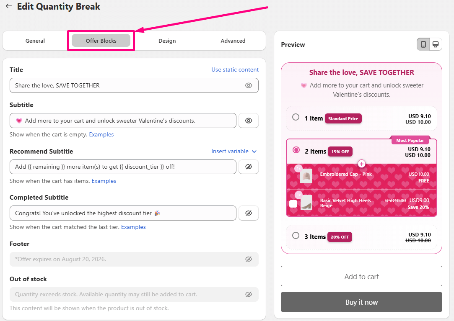This screenshot has height=321, width=454.
Task: Click the plus icon on the 2 Items tier
Action: point(361,164)
